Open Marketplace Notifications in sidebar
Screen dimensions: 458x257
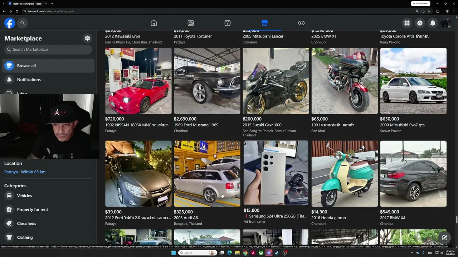(48, 80)
